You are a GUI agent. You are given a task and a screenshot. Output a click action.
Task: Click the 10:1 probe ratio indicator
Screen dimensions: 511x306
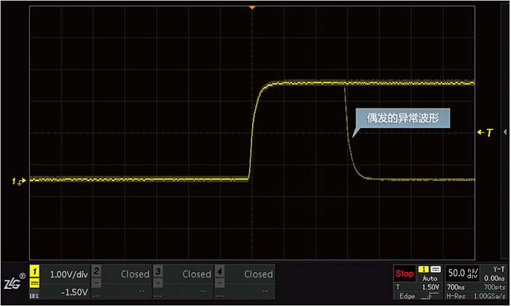tap(34, 296)
